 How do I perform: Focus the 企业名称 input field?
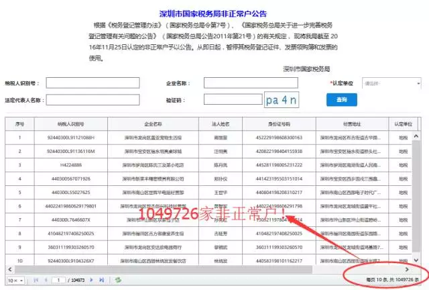point(251,83)
